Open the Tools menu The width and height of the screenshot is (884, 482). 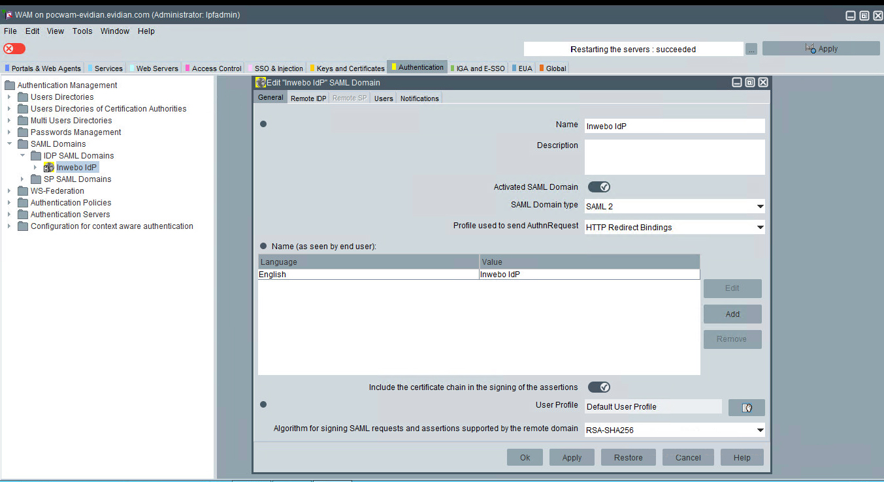(82, 31)
